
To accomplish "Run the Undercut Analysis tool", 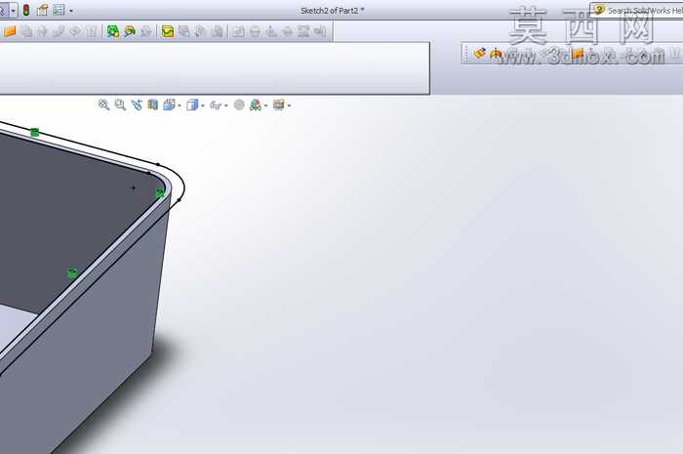I will 130,31.
